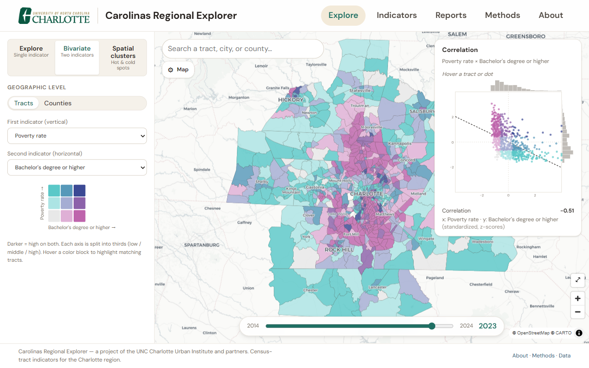Click the correlation value -0.51
Screen dimensions: 589x368
tap(567, 211)
